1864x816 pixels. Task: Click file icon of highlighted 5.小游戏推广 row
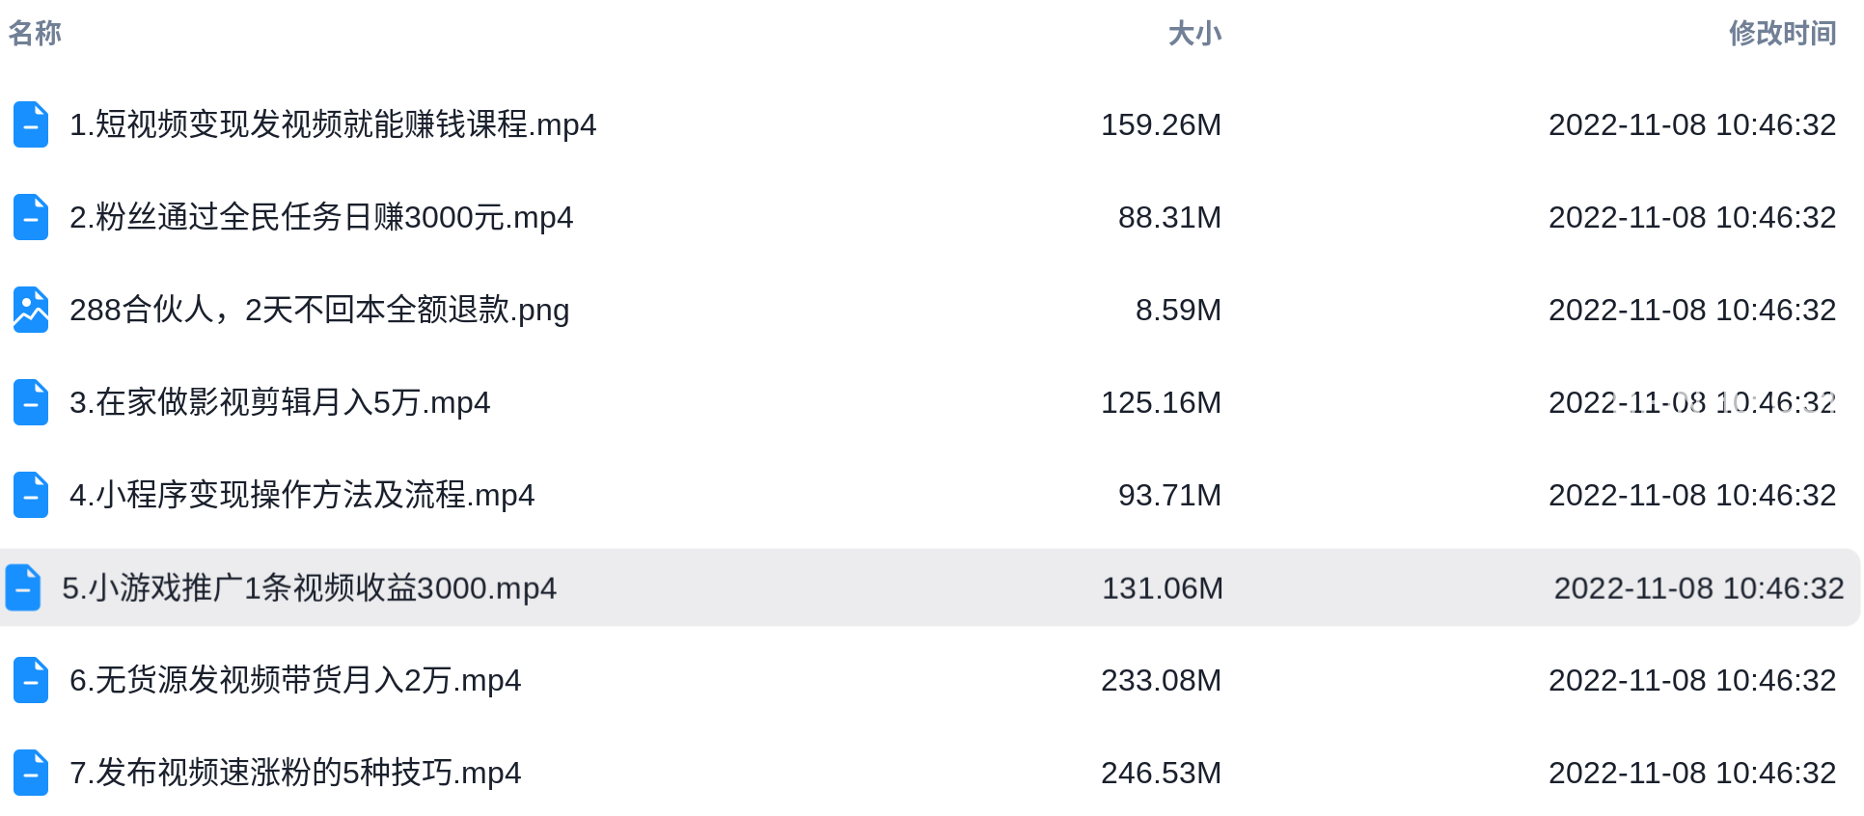pos(23,587)
